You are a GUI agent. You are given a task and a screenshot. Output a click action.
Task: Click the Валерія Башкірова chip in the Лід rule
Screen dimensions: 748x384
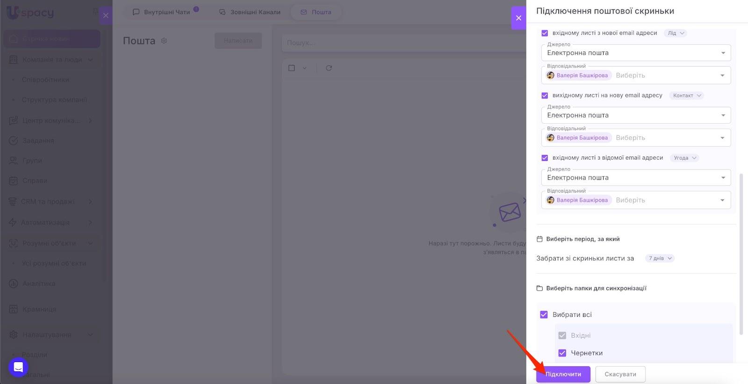(578, 76)
